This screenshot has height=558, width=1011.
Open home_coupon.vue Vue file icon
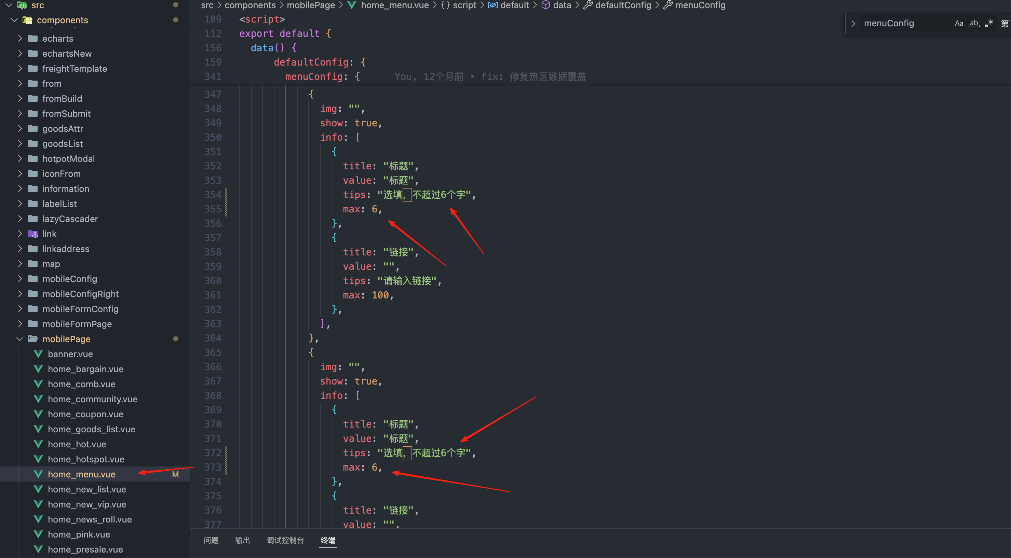[38, 414]
